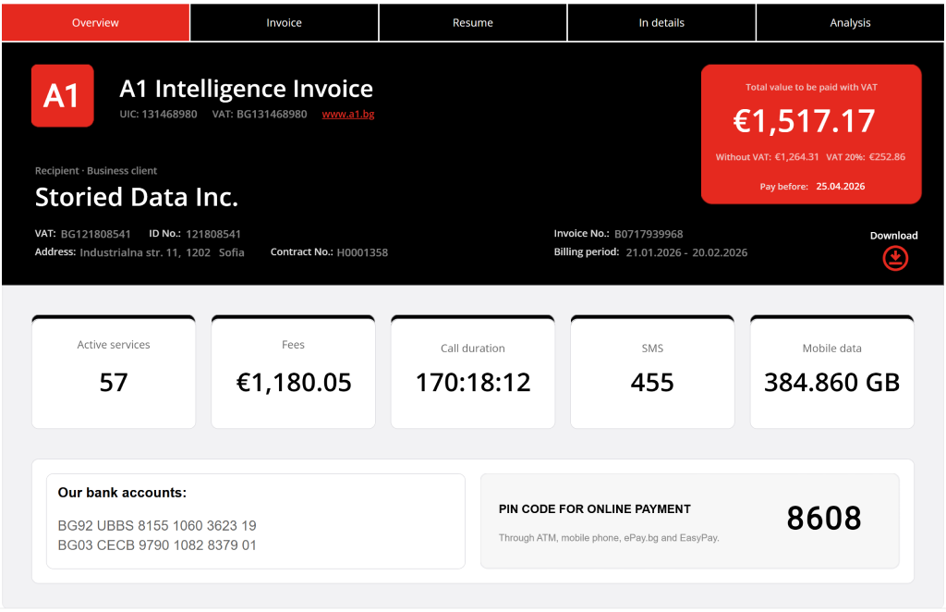Viewport: 946px width, 612px height.
Task: Open the Overview tab
Action: click(x=95, y=23)
